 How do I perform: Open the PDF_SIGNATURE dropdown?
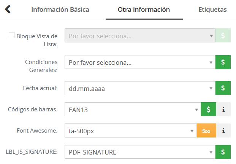[140, 152]
